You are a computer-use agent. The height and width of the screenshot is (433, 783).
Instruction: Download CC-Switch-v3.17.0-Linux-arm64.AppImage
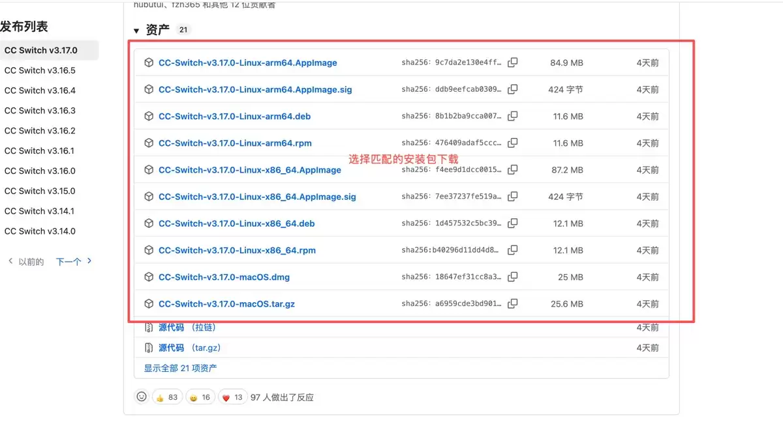(x=248, y=63)
